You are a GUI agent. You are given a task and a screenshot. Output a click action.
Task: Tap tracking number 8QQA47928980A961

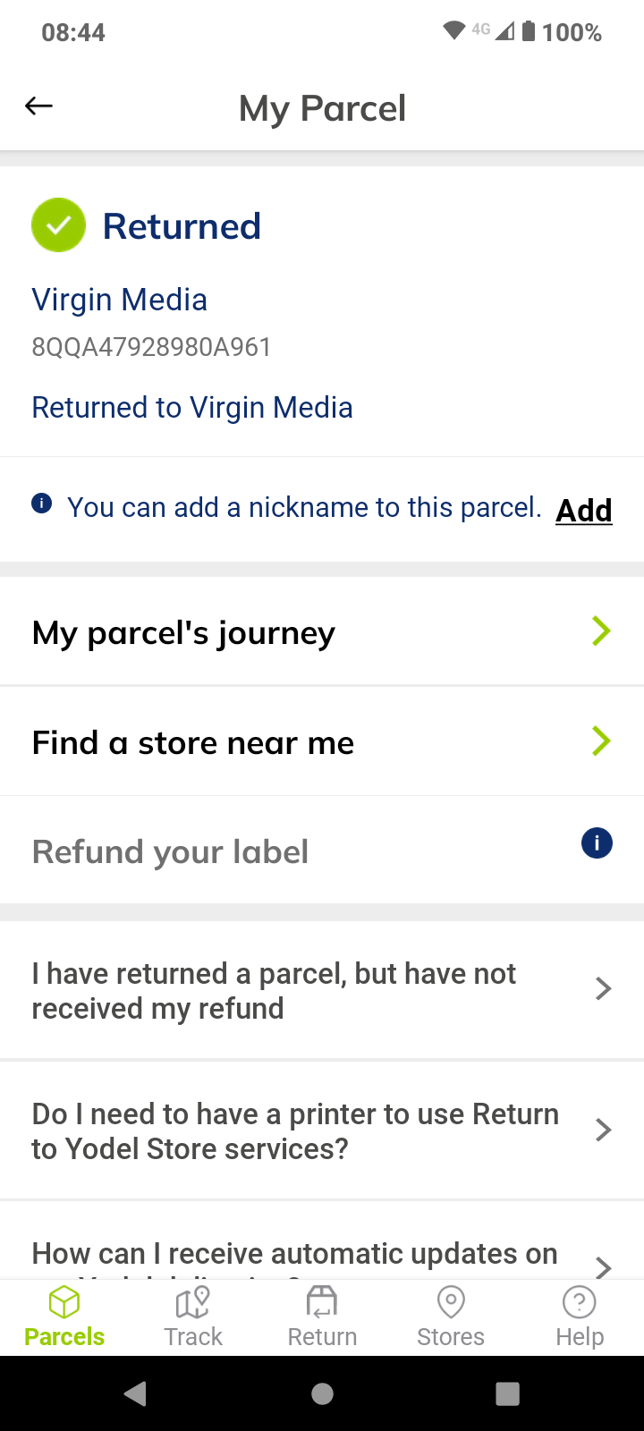[151, 347]
